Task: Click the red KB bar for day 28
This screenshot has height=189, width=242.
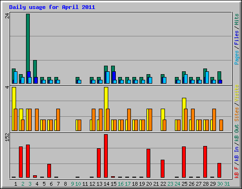Action: coord(205,162)
